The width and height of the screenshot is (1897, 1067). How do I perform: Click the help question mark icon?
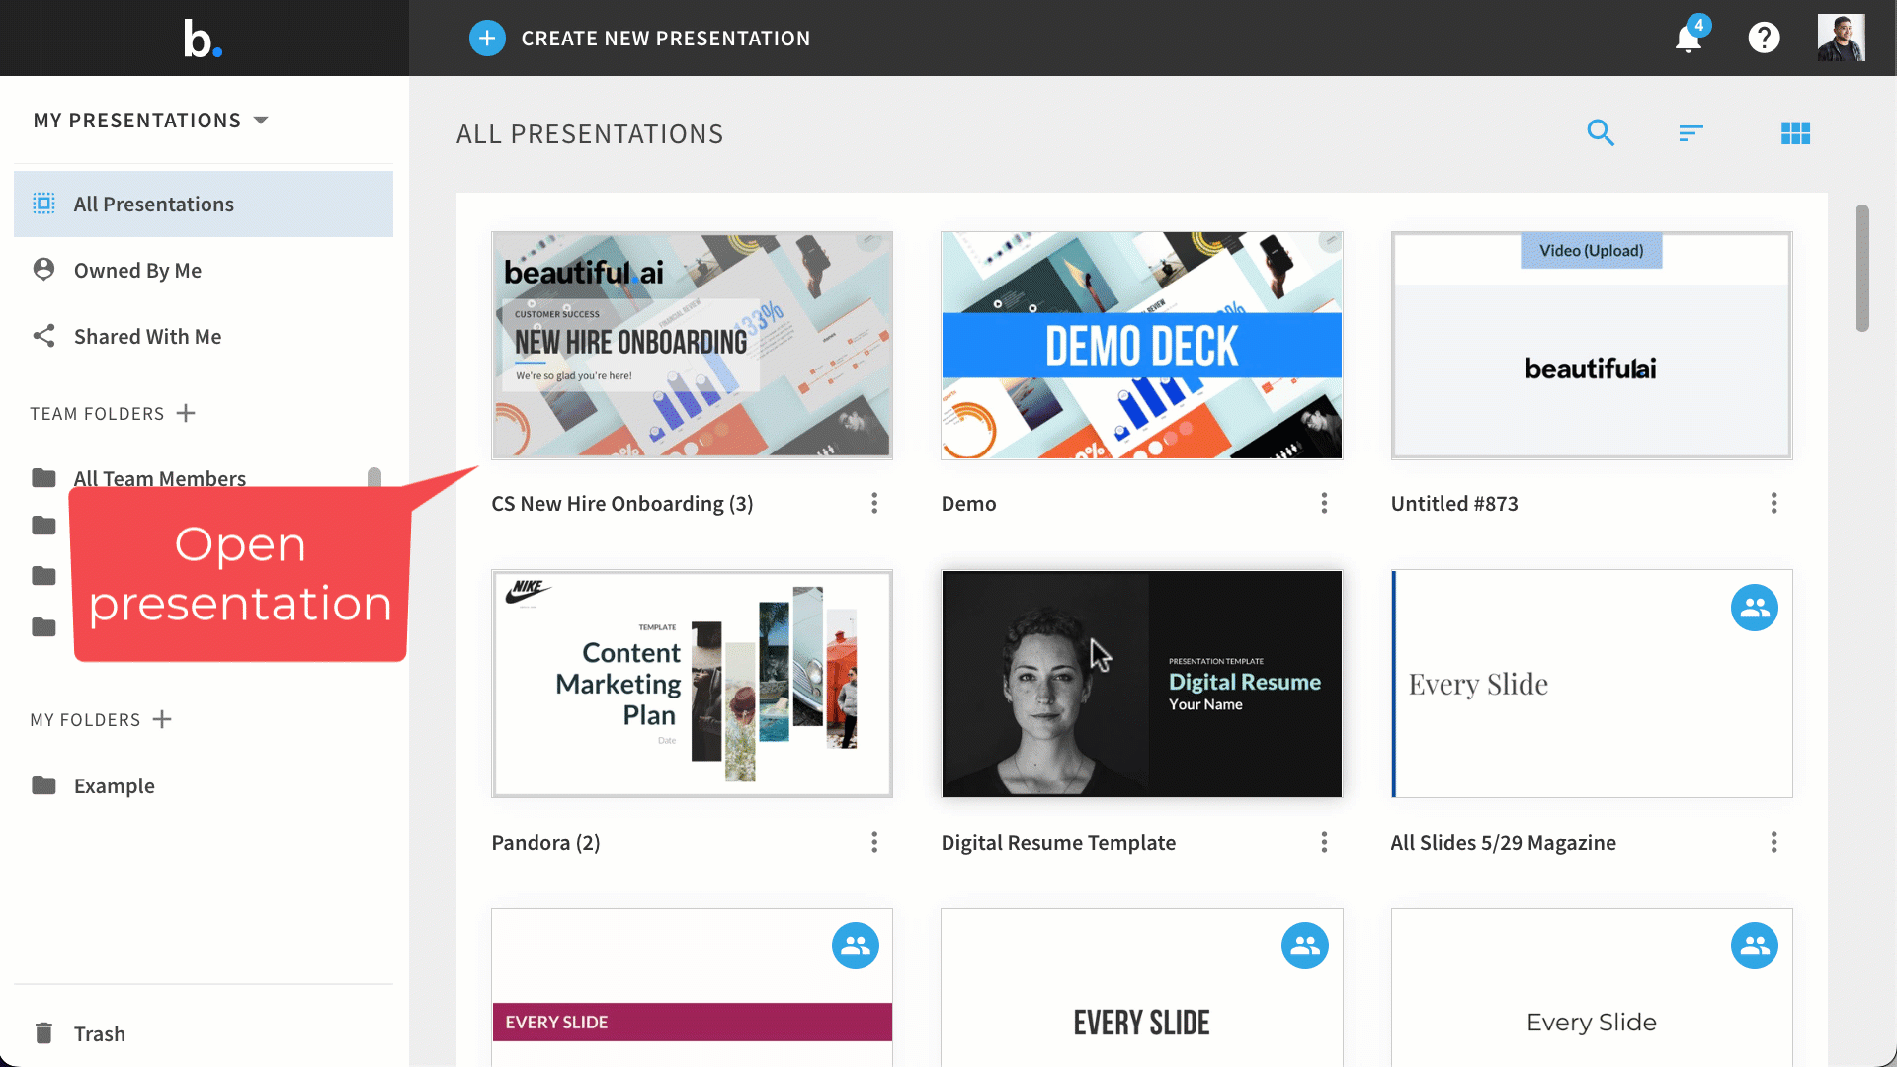point(1764,38)
